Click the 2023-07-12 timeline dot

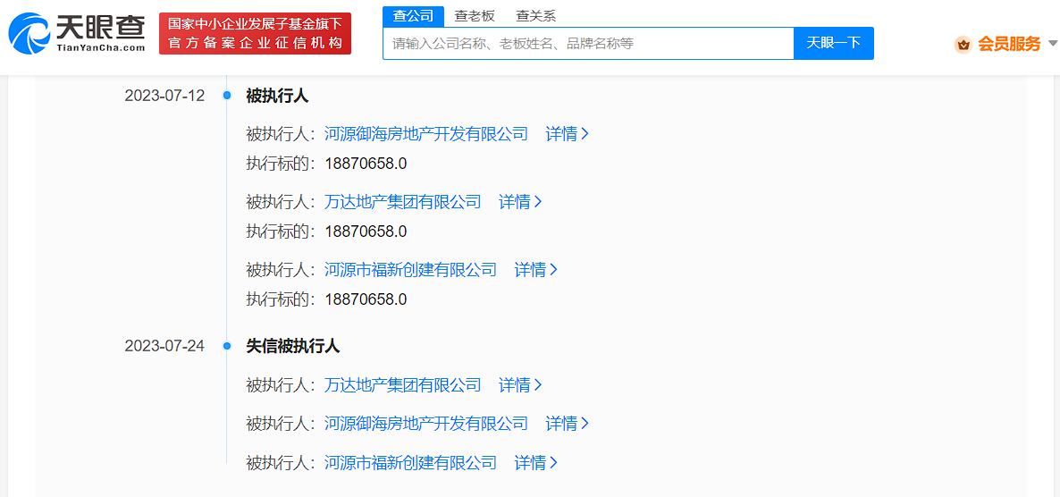pyautogui.click(x=227, y=96)
